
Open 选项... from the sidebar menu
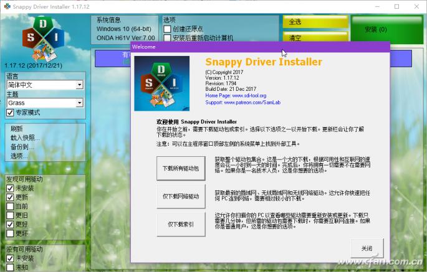[20, 156]
